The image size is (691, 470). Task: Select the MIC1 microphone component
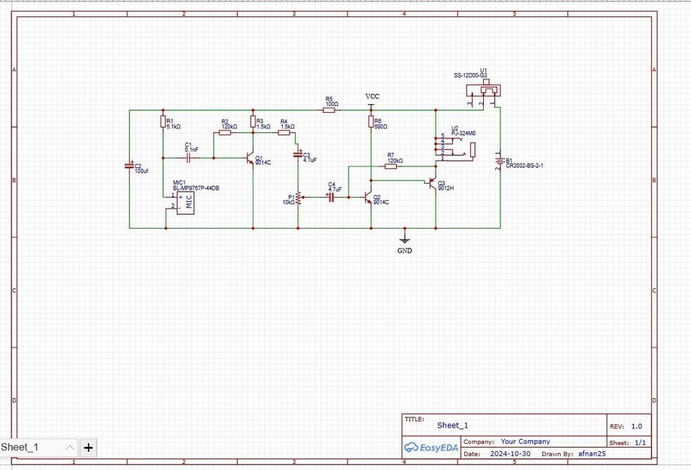click(185, 203)
